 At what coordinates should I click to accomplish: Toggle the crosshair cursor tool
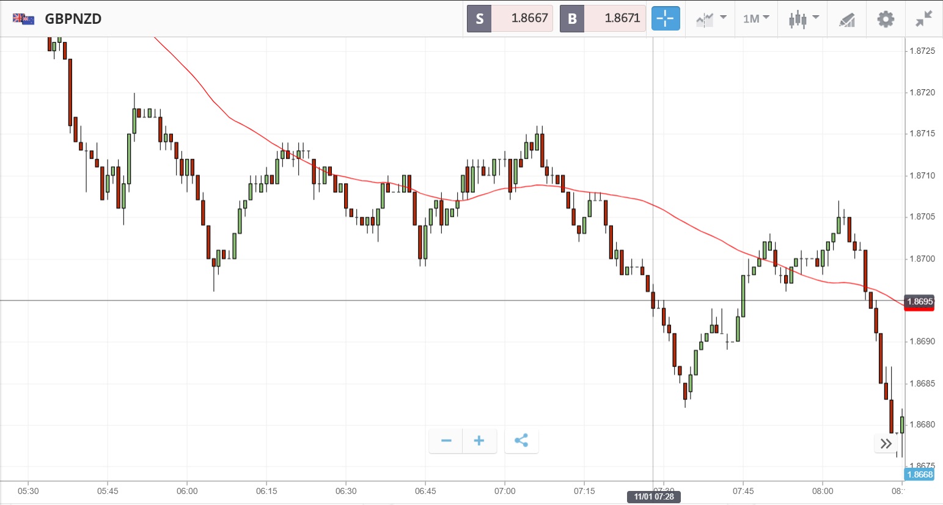(665, 19)
